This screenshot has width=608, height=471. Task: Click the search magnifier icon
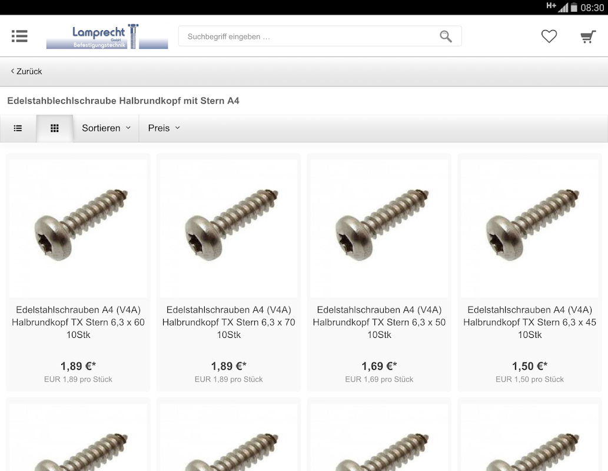point(446,37)
